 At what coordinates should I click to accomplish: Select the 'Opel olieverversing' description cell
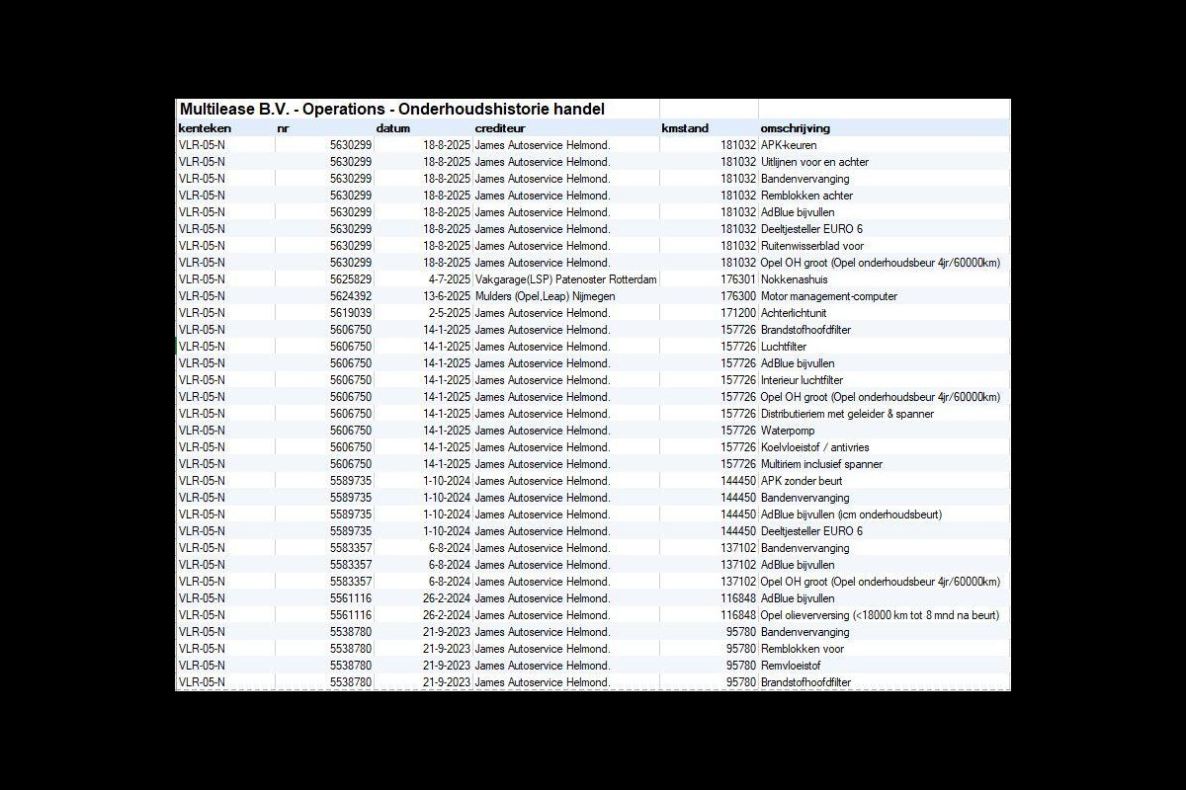[880, 615]
